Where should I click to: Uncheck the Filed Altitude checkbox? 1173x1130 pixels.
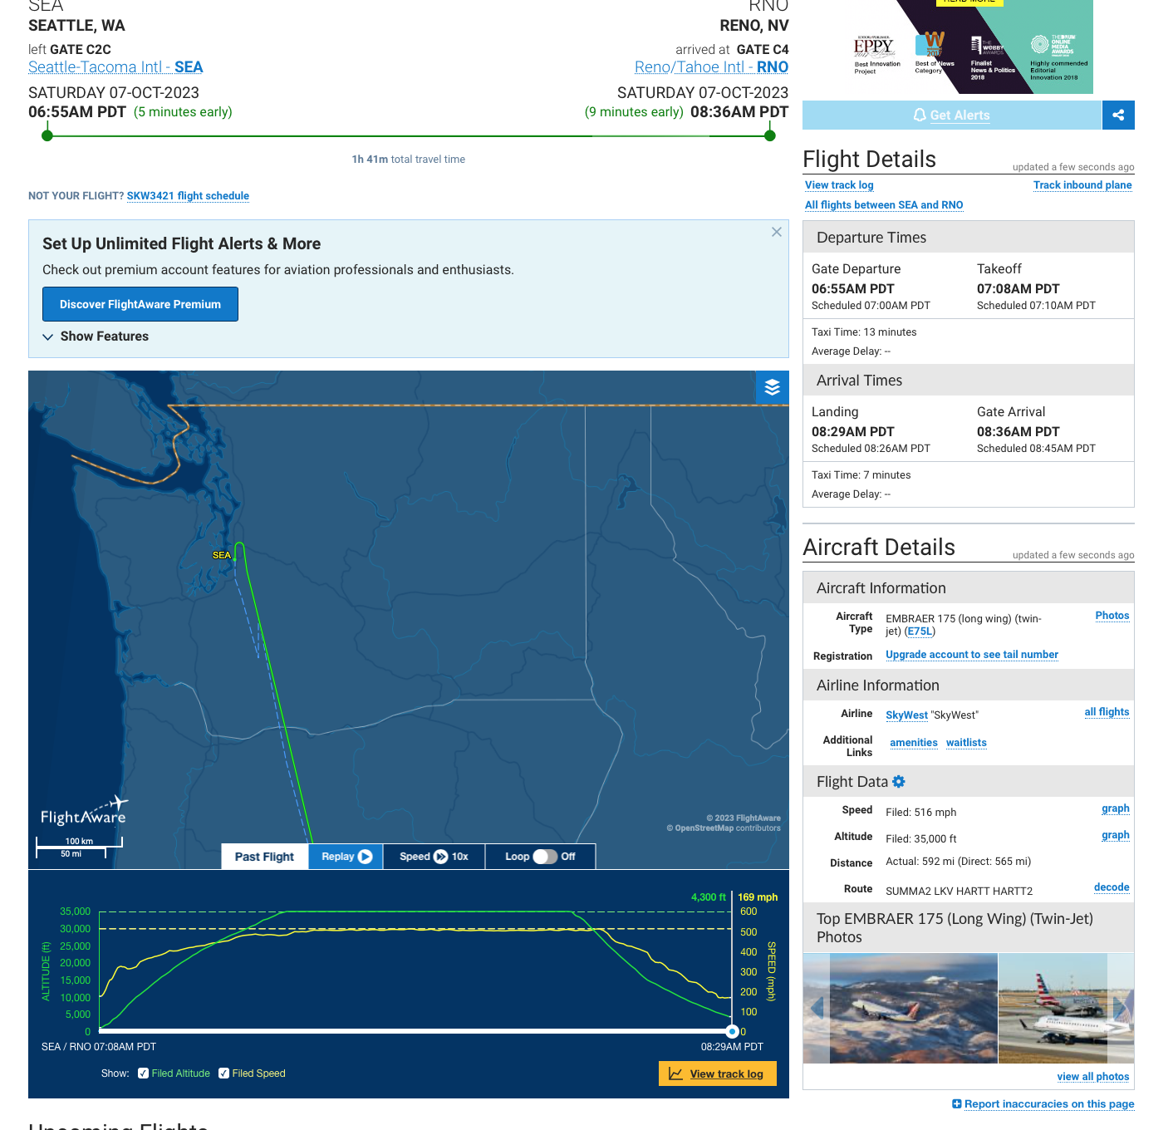coord(143,1073)
